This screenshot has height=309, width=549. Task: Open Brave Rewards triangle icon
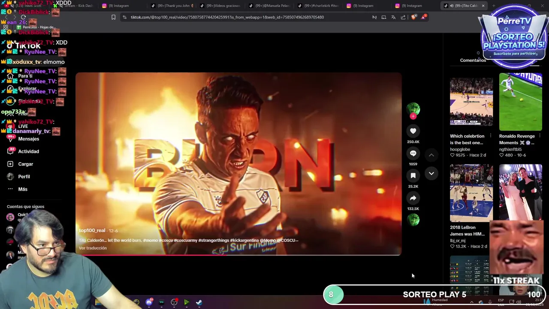[424, 17]
